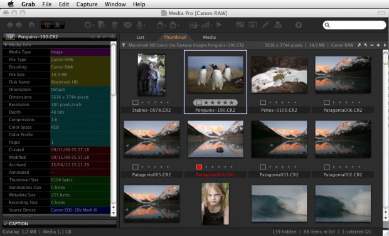Switch to the List tab
Viewport: 389px width, 236px height.
point(141,37)
